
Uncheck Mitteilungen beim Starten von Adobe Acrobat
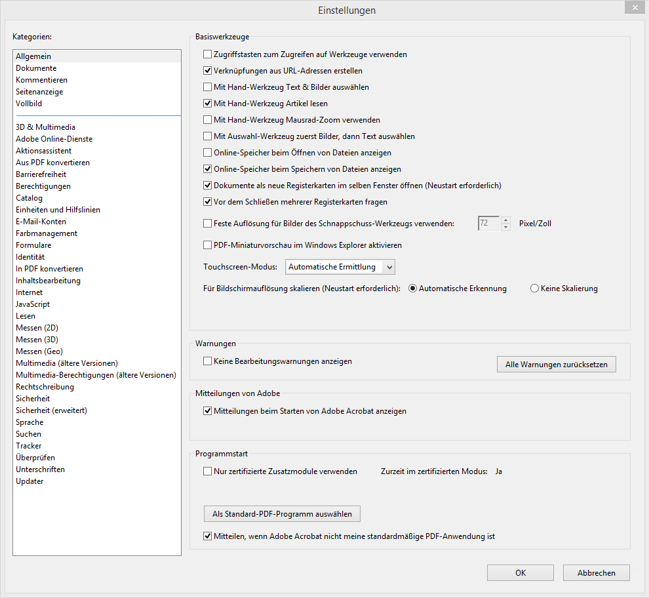[207, 411]
